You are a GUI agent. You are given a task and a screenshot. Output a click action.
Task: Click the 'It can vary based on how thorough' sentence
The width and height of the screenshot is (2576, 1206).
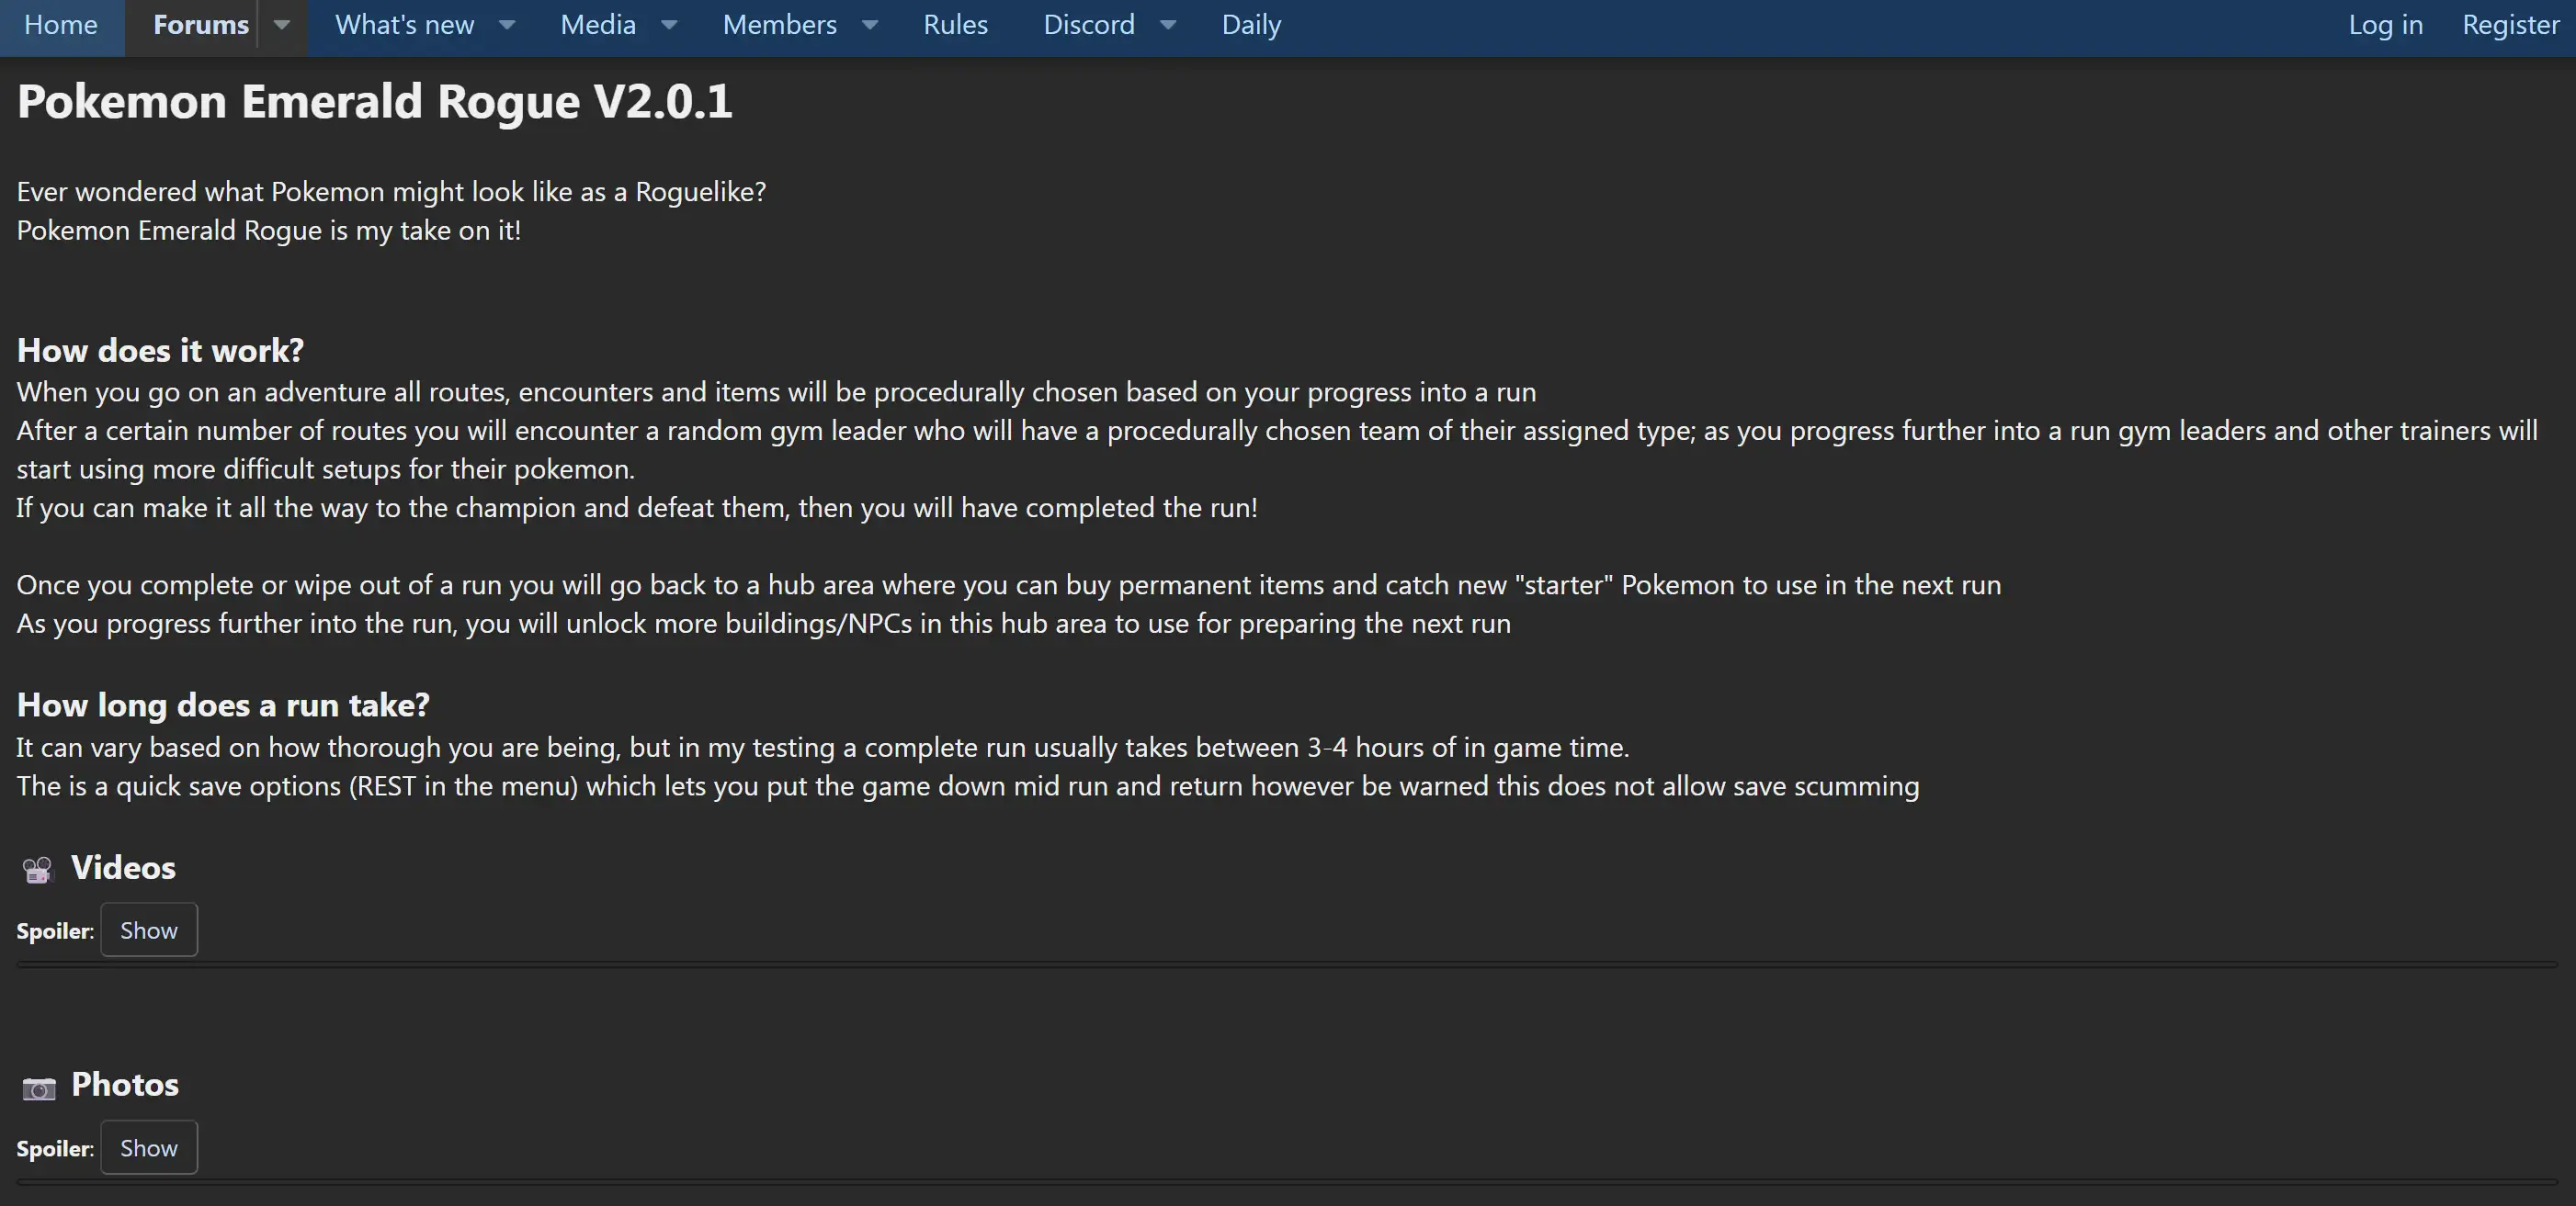coord(823,748)
